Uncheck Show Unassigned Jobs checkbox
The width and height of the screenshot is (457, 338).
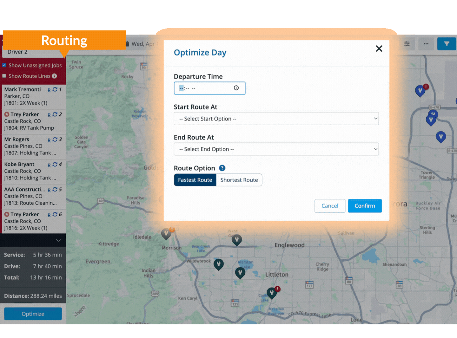point(4,65)
